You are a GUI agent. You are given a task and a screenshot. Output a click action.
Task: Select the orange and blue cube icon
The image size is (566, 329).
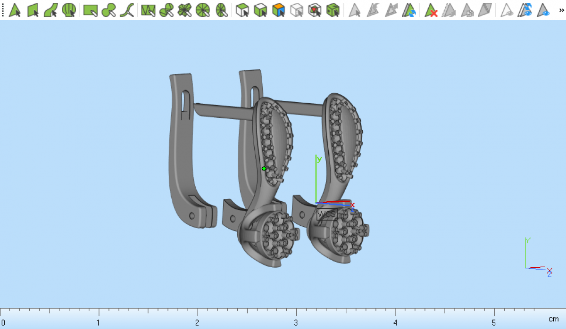pos(279,10)
